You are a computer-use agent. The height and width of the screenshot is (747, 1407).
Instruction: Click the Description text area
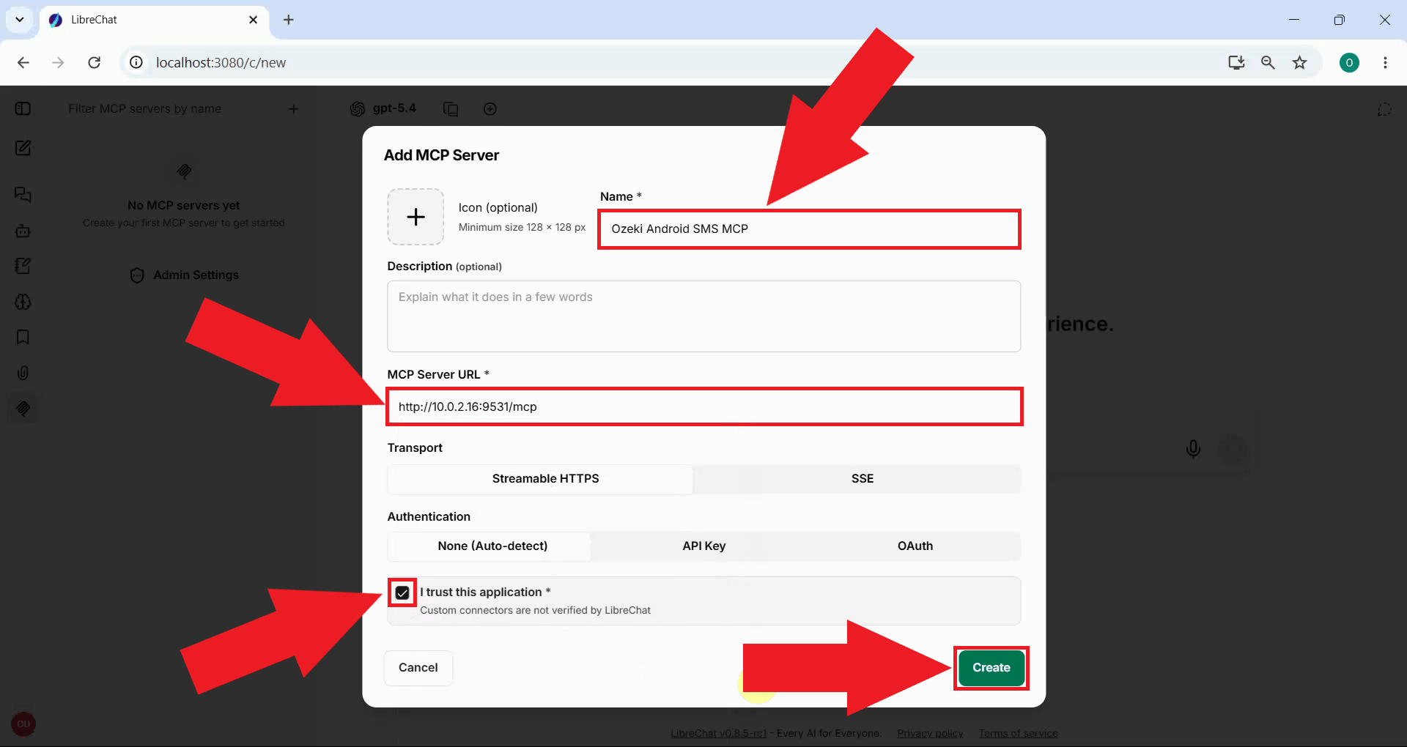tap(703, 316)
